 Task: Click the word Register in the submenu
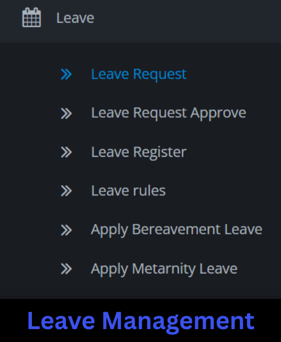(x=160, y=153)
